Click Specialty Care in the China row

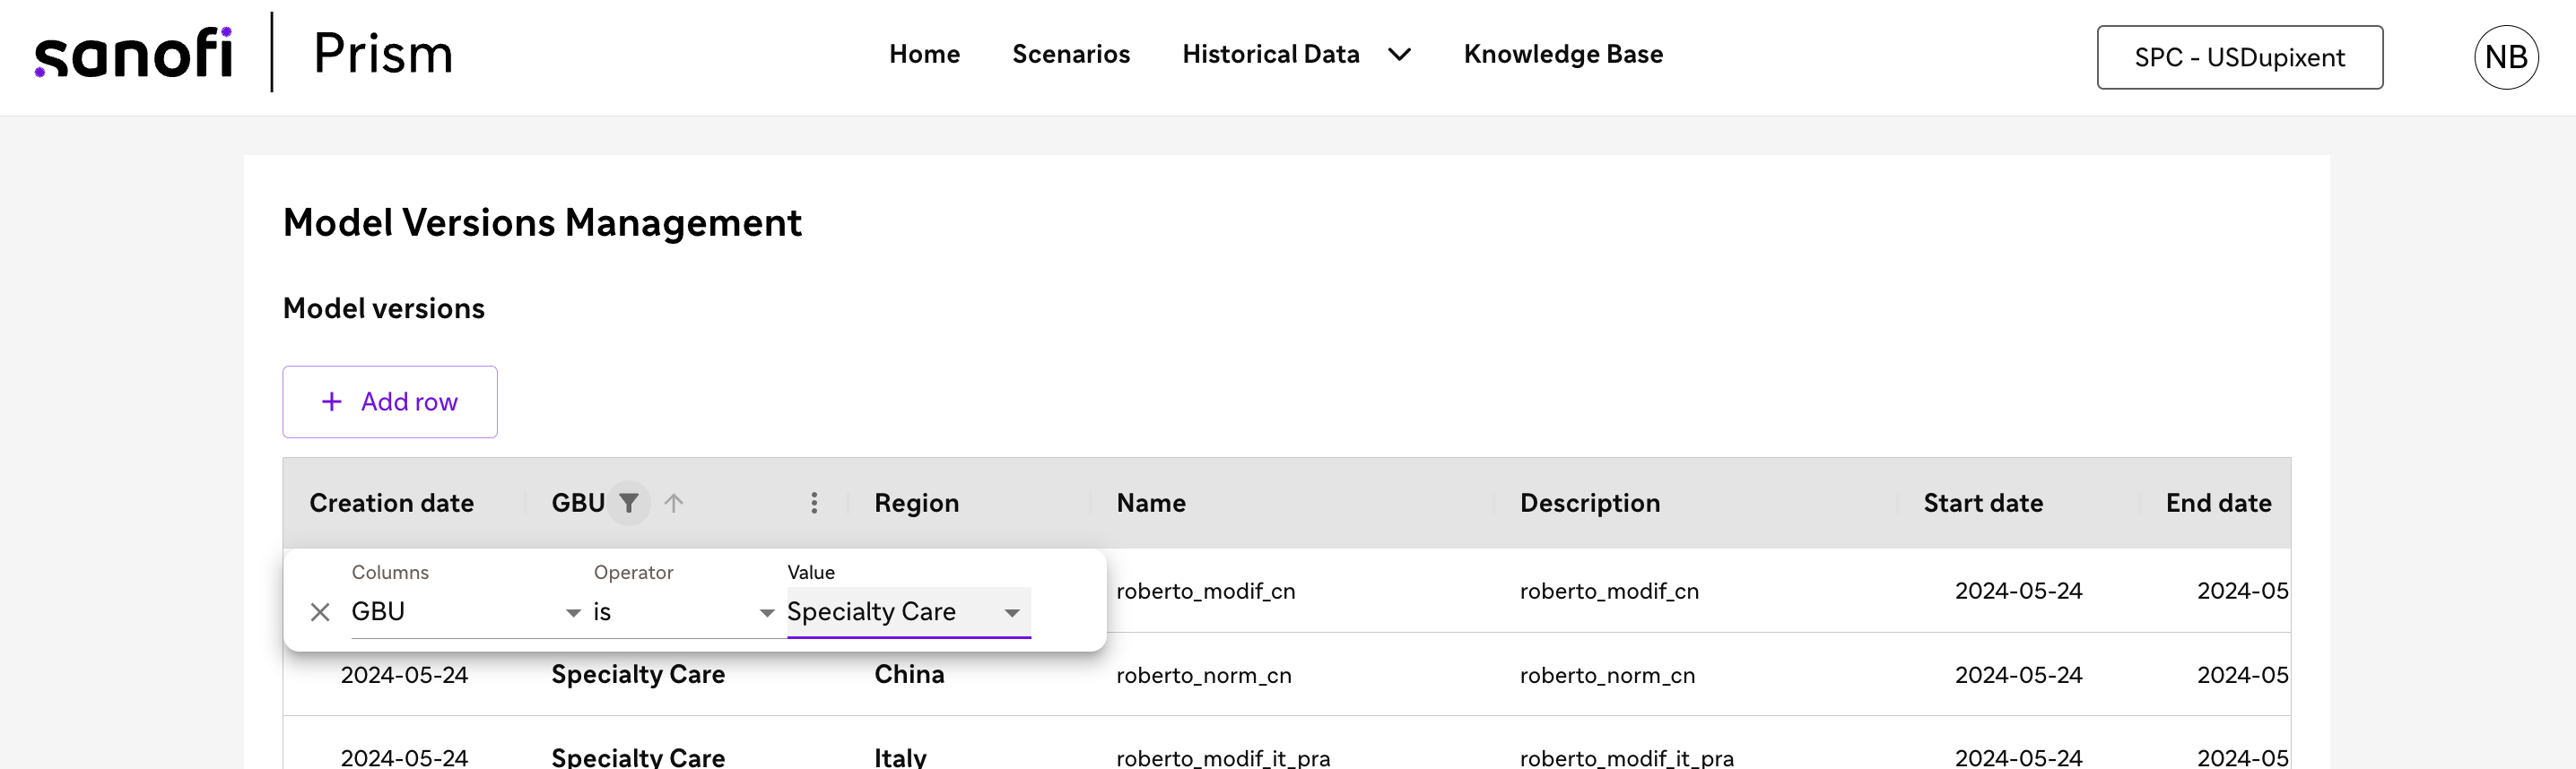(638, 674)
